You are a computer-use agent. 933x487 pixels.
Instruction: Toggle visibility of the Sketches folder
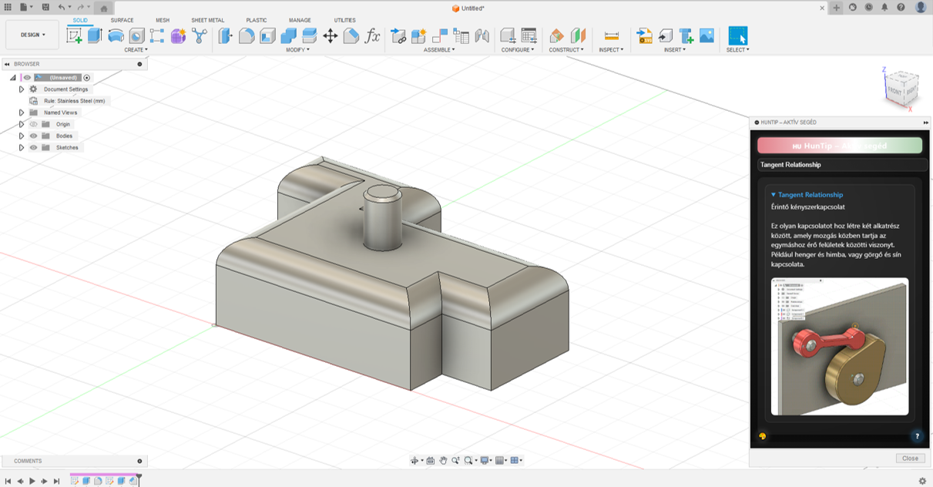[x=33, y=147]
